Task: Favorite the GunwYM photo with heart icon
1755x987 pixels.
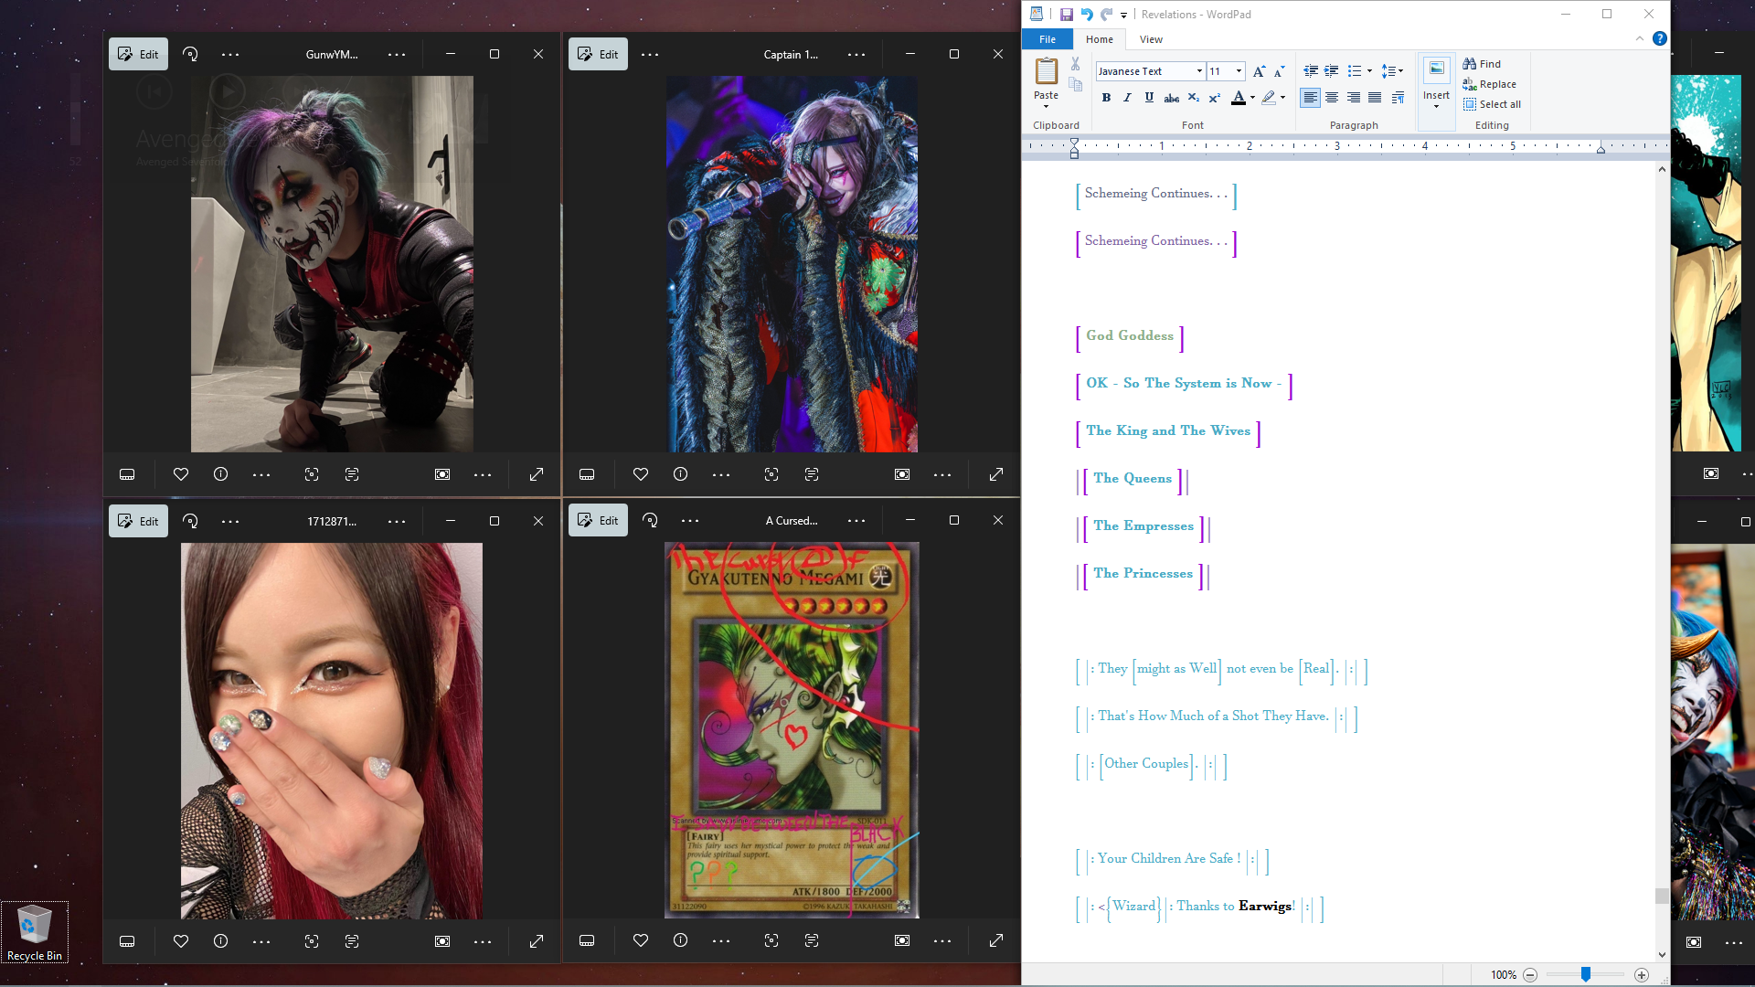Action: (181, 474)
